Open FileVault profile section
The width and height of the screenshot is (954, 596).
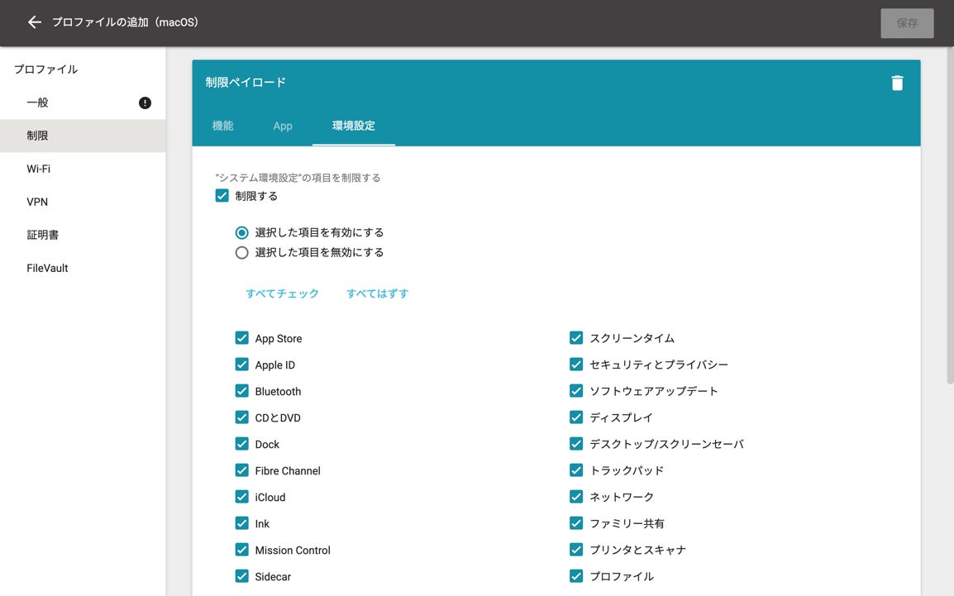click(83, 268)
